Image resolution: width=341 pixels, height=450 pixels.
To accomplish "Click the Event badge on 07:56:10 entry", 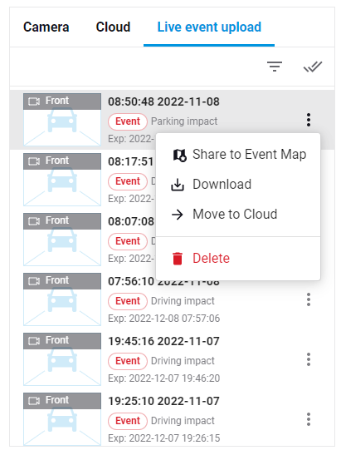I will tap(128, 301).
